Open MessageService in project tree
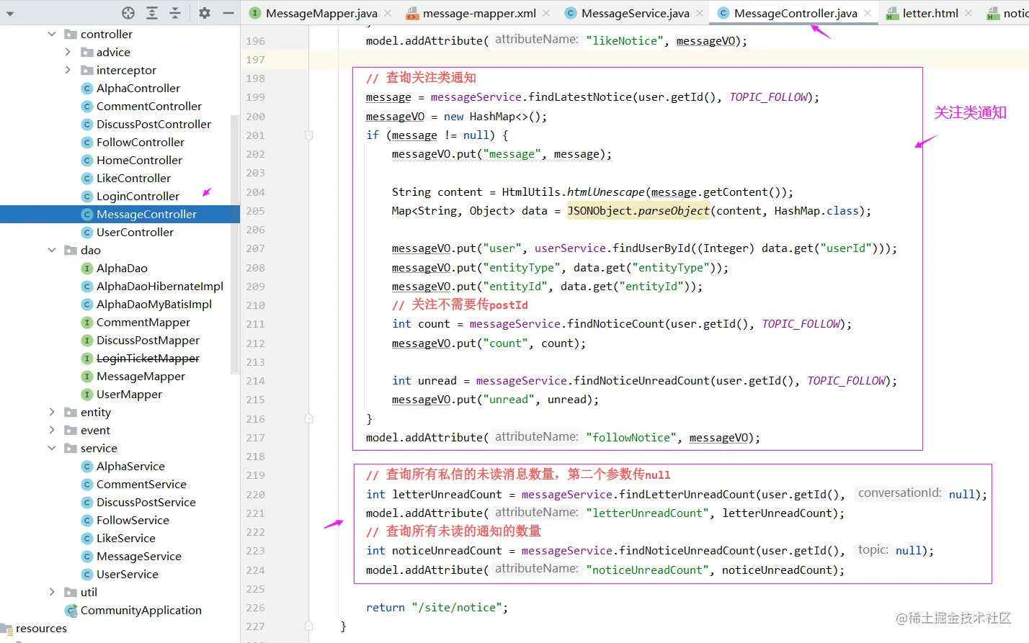 tap(139, 556)
